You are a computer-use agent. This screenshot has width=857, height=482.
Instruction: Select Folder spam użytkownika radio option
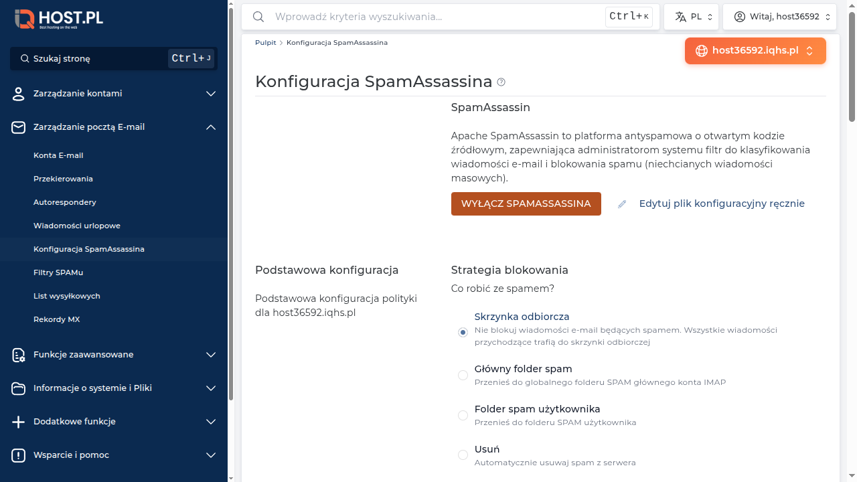pyautogui.click(x=463, y=415)
